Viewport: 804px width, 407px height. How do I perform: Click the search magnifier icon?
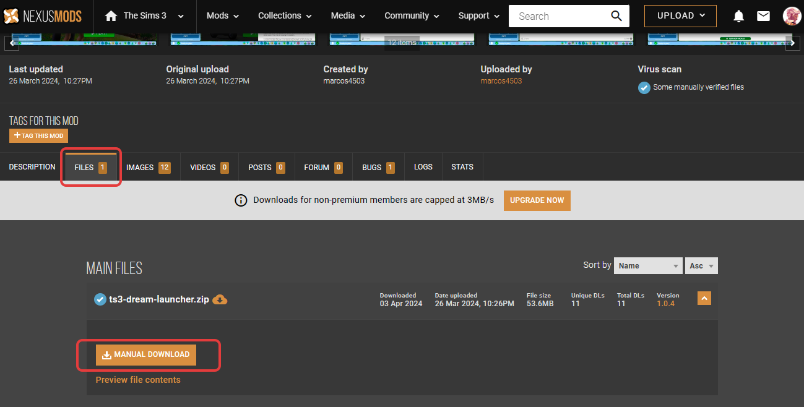(x=616, y=16)
